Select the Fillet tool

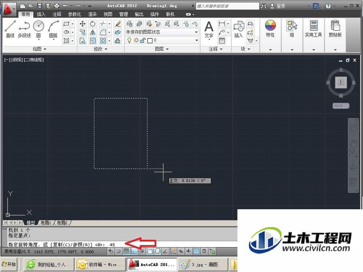[x=103, y=32]
